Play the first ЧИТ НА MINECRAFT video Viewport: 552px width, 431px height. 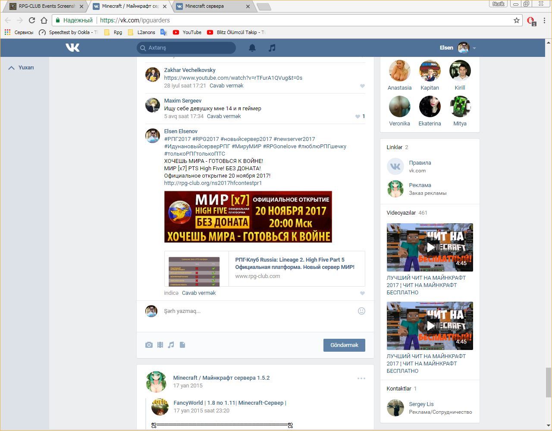pyautogui.click(x=430, y=247)
